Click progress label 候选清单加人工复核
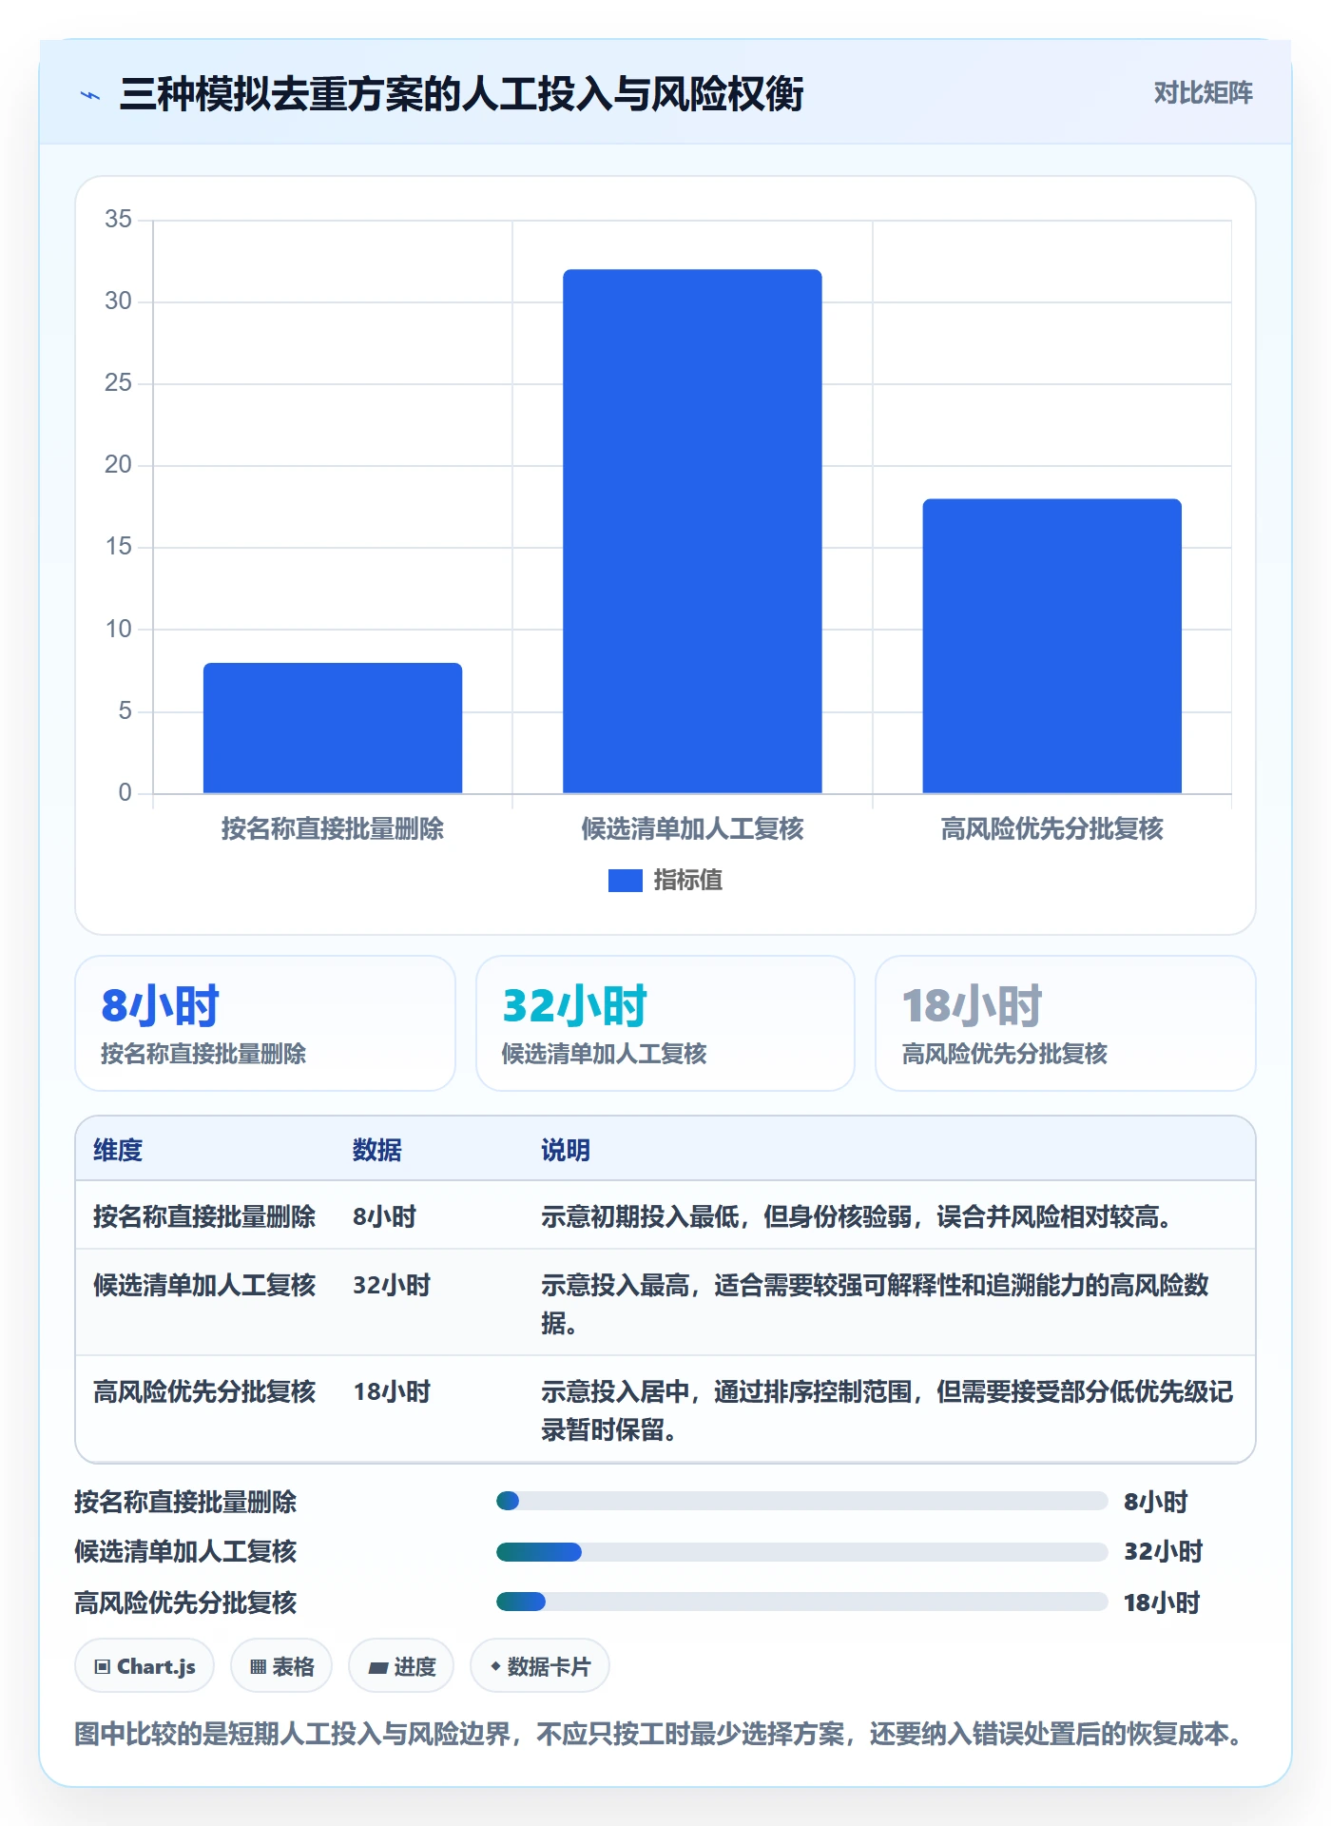This screenshot has height=1826, width=1331. pyautogui.click(x=185, y=1552)
